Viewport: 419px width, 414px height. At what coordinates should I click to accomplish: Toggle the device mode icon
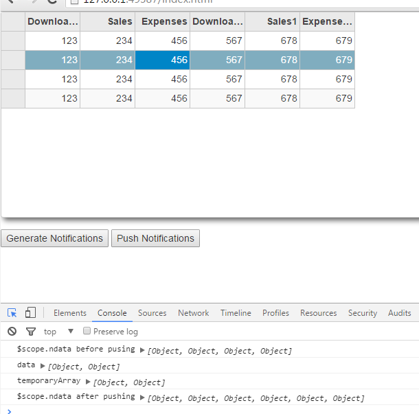coord(30,313)
